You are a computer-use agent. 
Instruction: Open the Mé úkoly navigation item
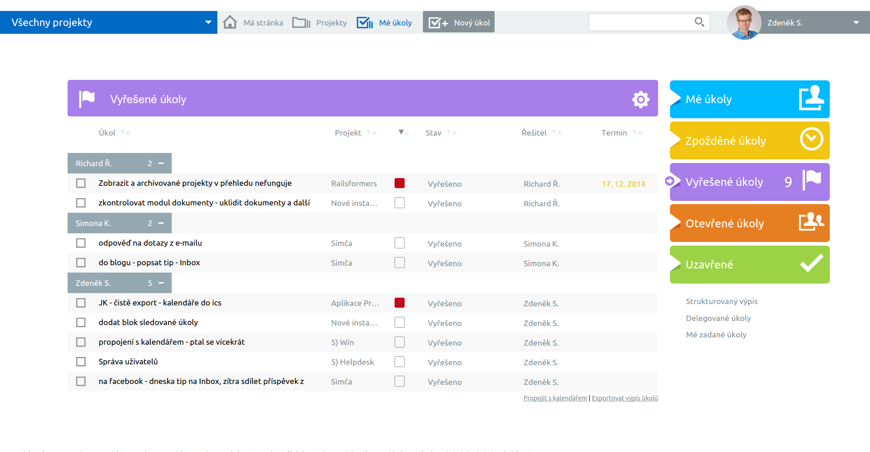click(385, 22)
